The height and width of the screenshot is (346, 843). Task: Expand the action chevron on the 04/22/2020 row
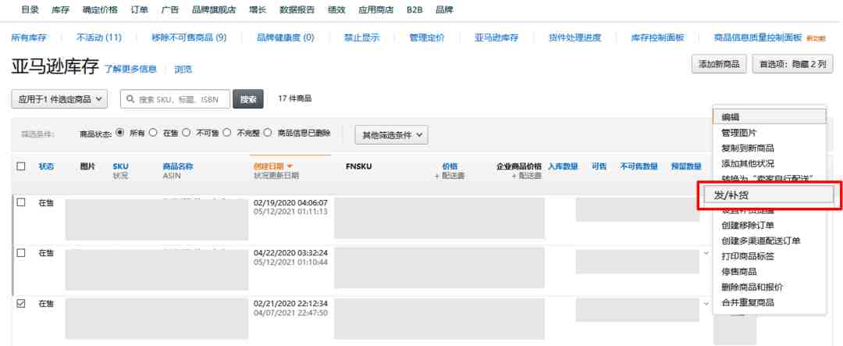click(x=706, y=253)
